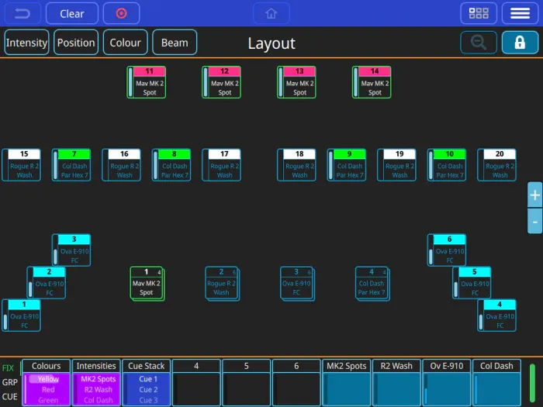Select Cue 3 in Cue Stack
543x407 pixels.
point(148,401)
